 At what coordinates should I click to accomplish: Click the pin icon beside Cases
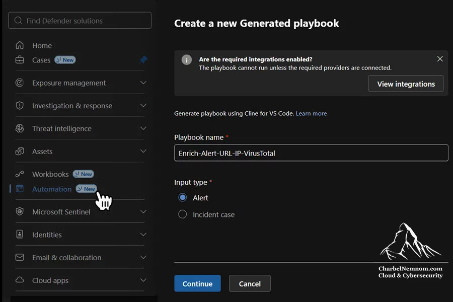click(x=143, y=59)
